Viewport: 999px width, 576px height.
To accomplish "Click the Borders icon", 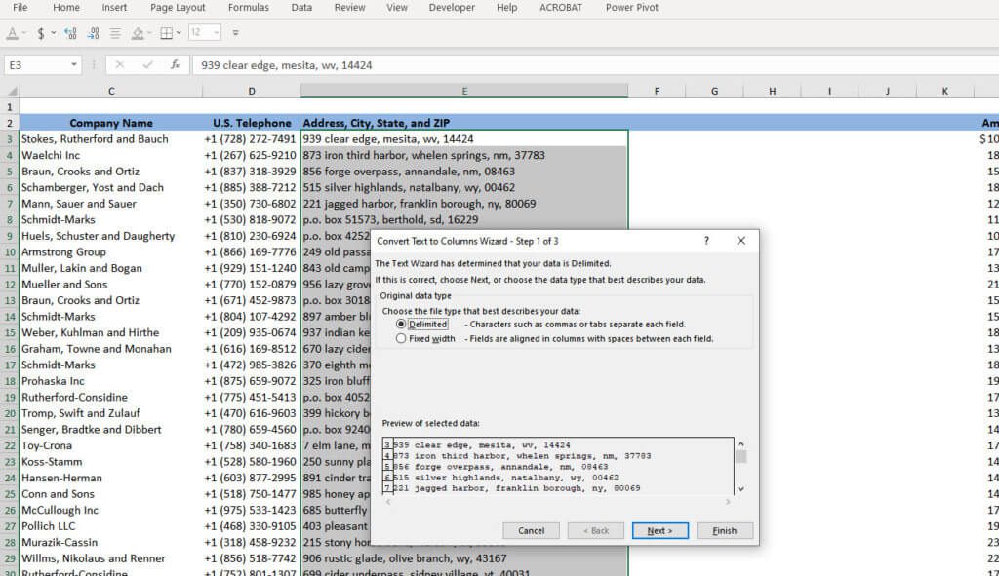I will pos(163,34).
